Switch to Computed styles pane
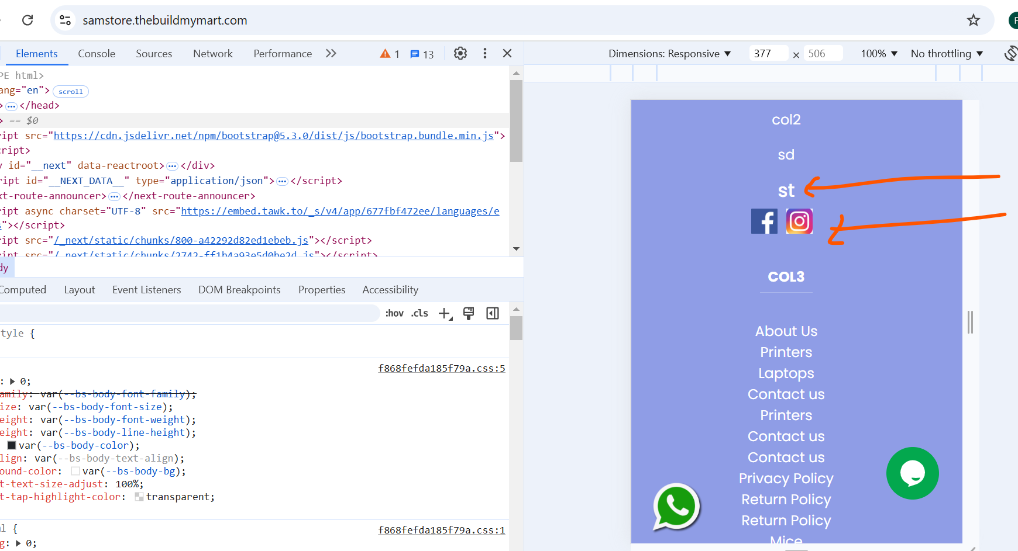The image size is (1018, 551). [23, 290]
